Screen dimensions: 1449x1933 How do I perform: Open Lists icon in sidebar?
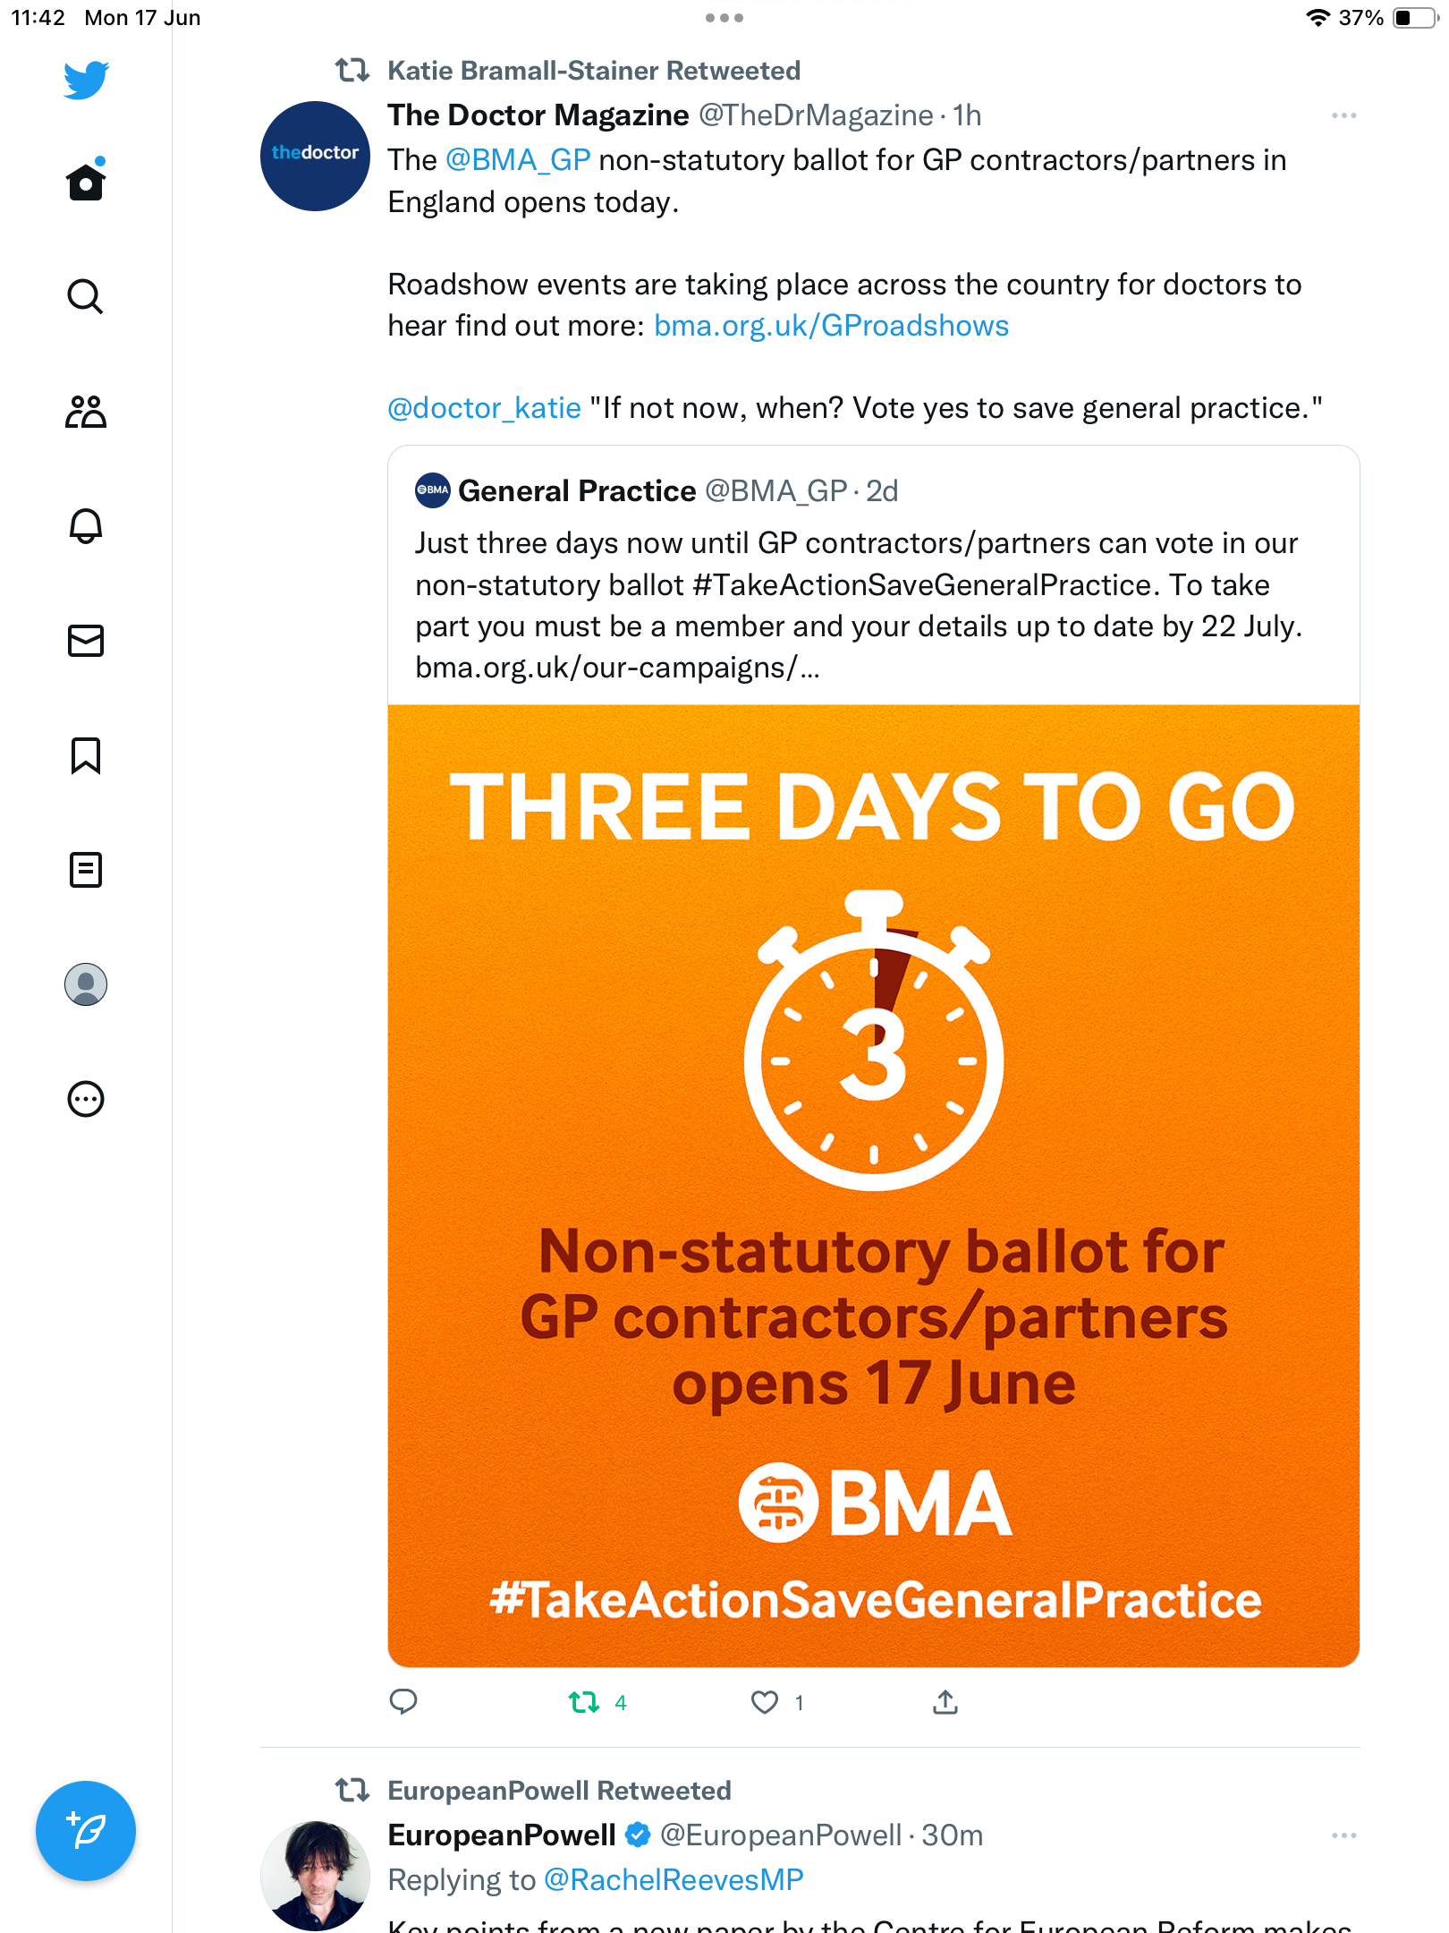pos(86,870)
